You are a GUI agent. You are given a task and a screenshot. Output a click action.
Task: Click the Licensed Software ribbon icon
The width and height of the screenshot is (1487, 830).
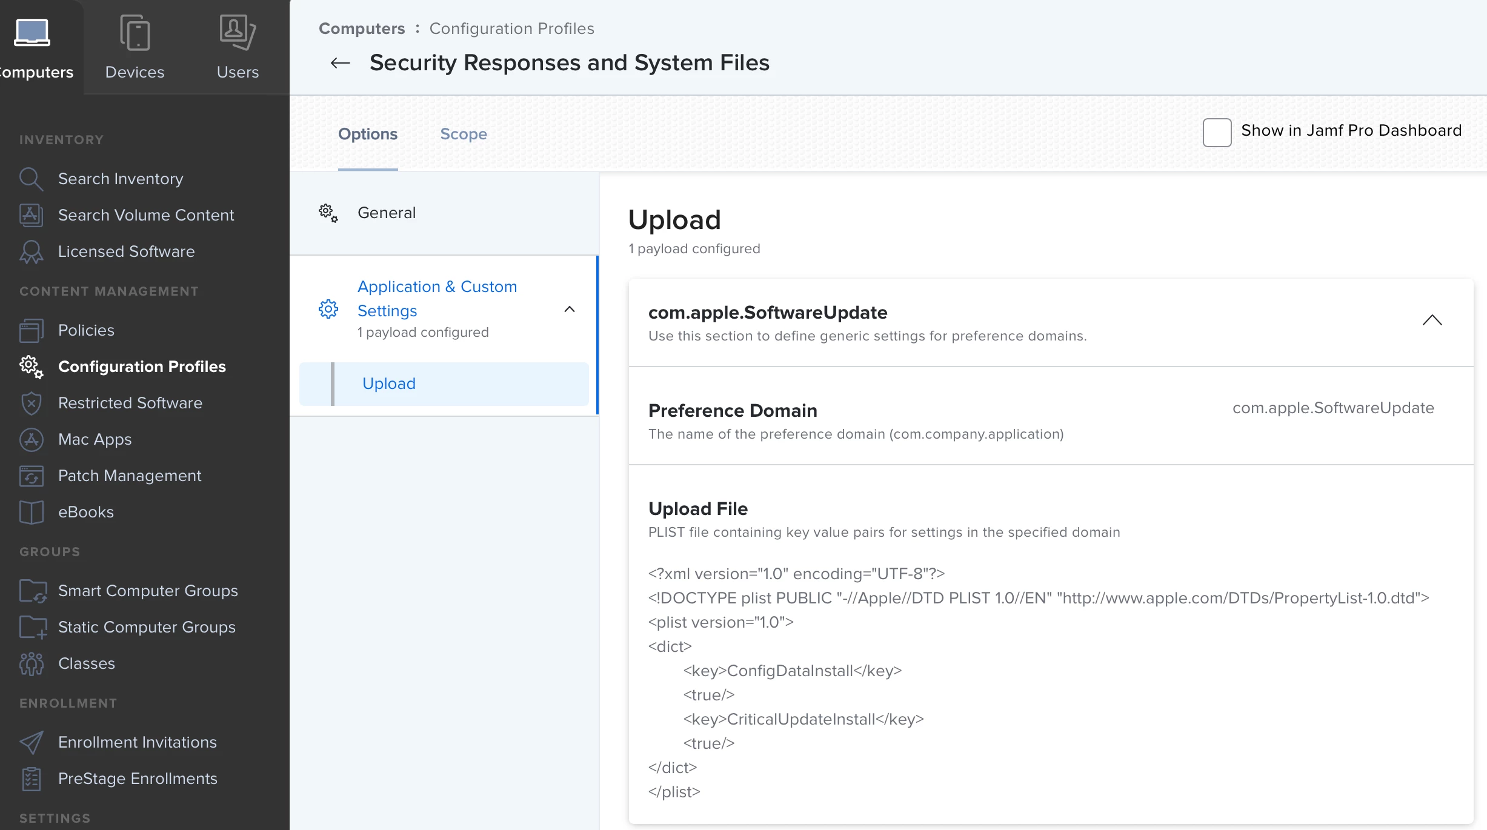click(31, 252)
